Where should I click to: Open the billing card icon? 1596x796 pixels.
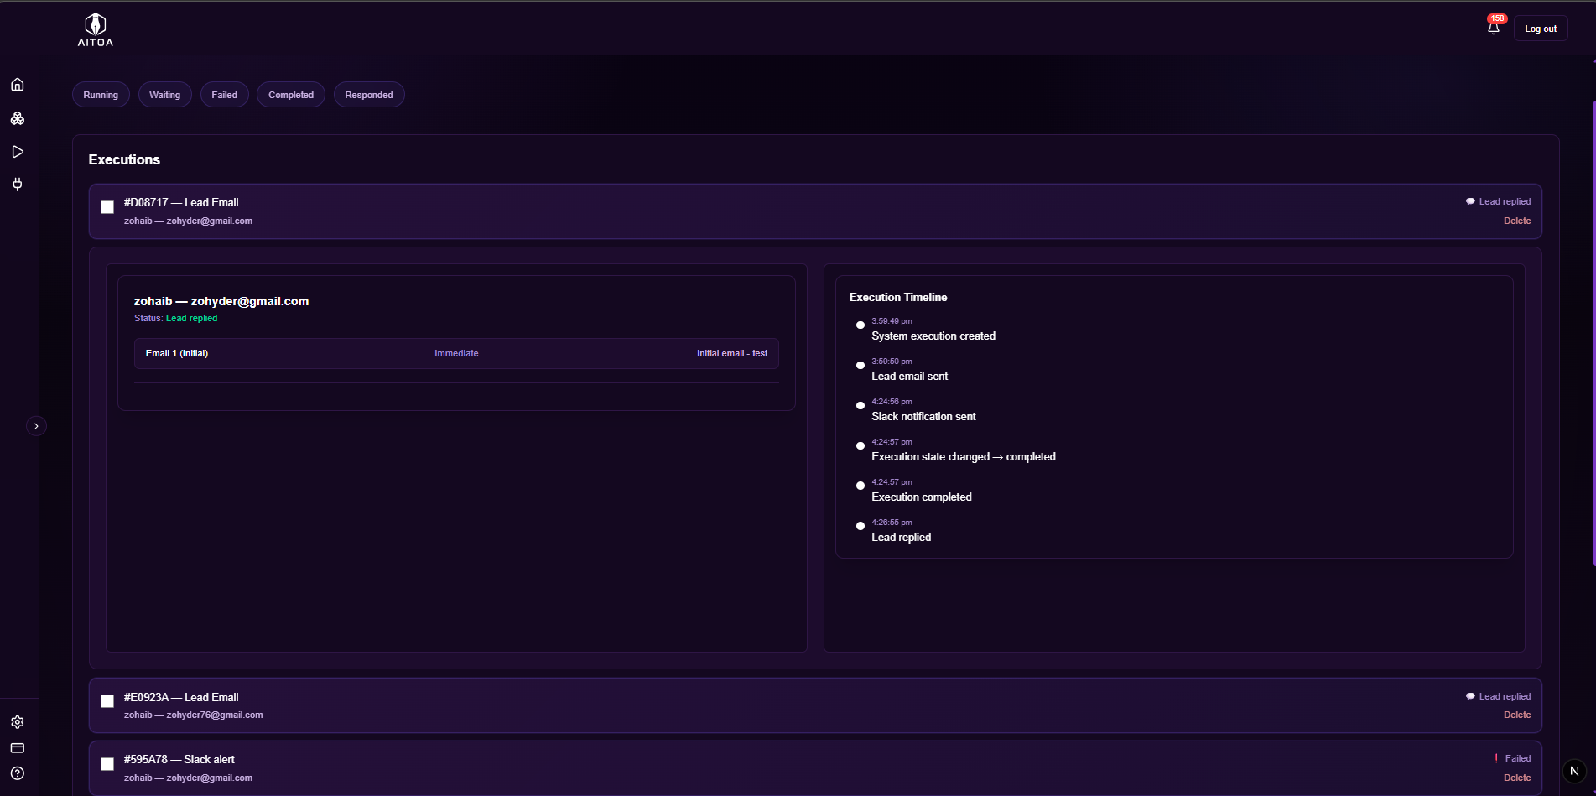pyautogui.click(x=18, y=748)
